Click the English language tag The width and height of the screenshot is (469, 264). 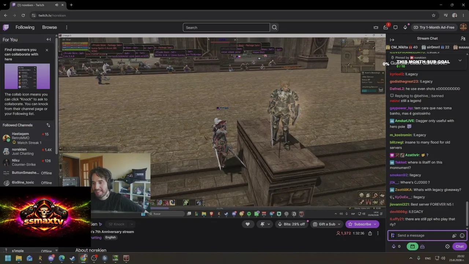pos(110,238)
